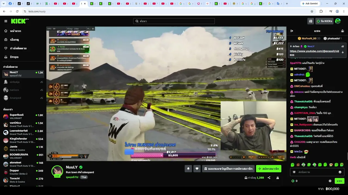Open recommended channel SuperBusS

coord(23,116)
